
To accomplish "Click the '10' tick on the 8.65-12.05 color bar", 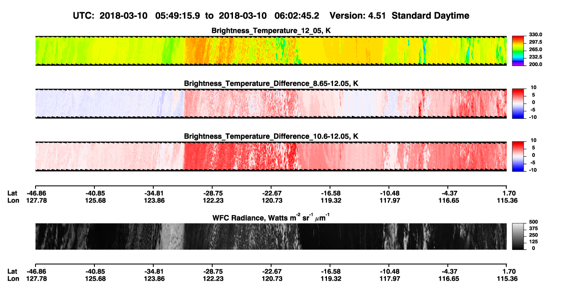I will coord(534,87).
